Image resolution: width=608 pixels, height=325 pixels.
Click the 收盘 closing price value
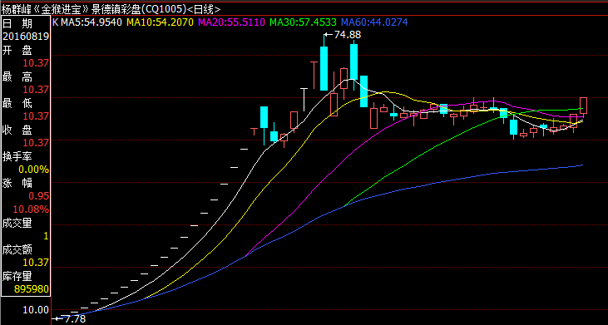pos(36,142)
